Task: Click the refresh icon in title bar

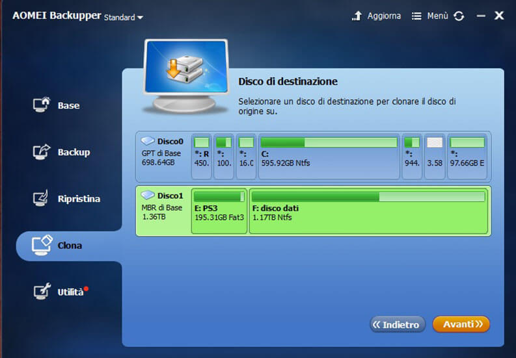Action: [459, 16]
